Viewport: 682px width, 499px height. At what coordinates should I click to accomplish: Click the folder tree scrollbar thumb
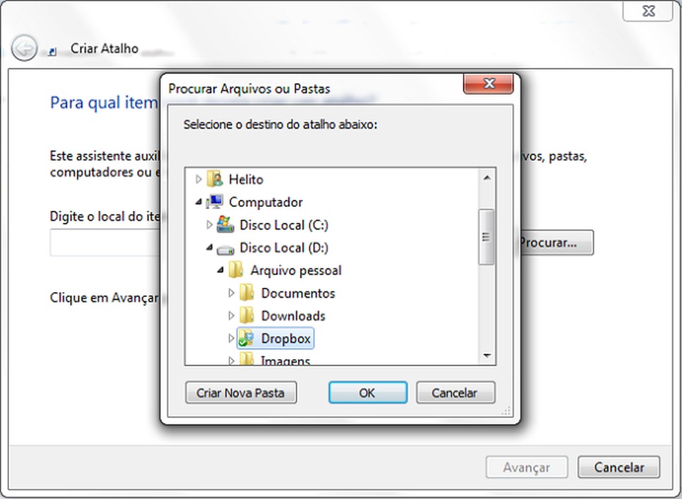pyautogui.click(x=487, y=237)
